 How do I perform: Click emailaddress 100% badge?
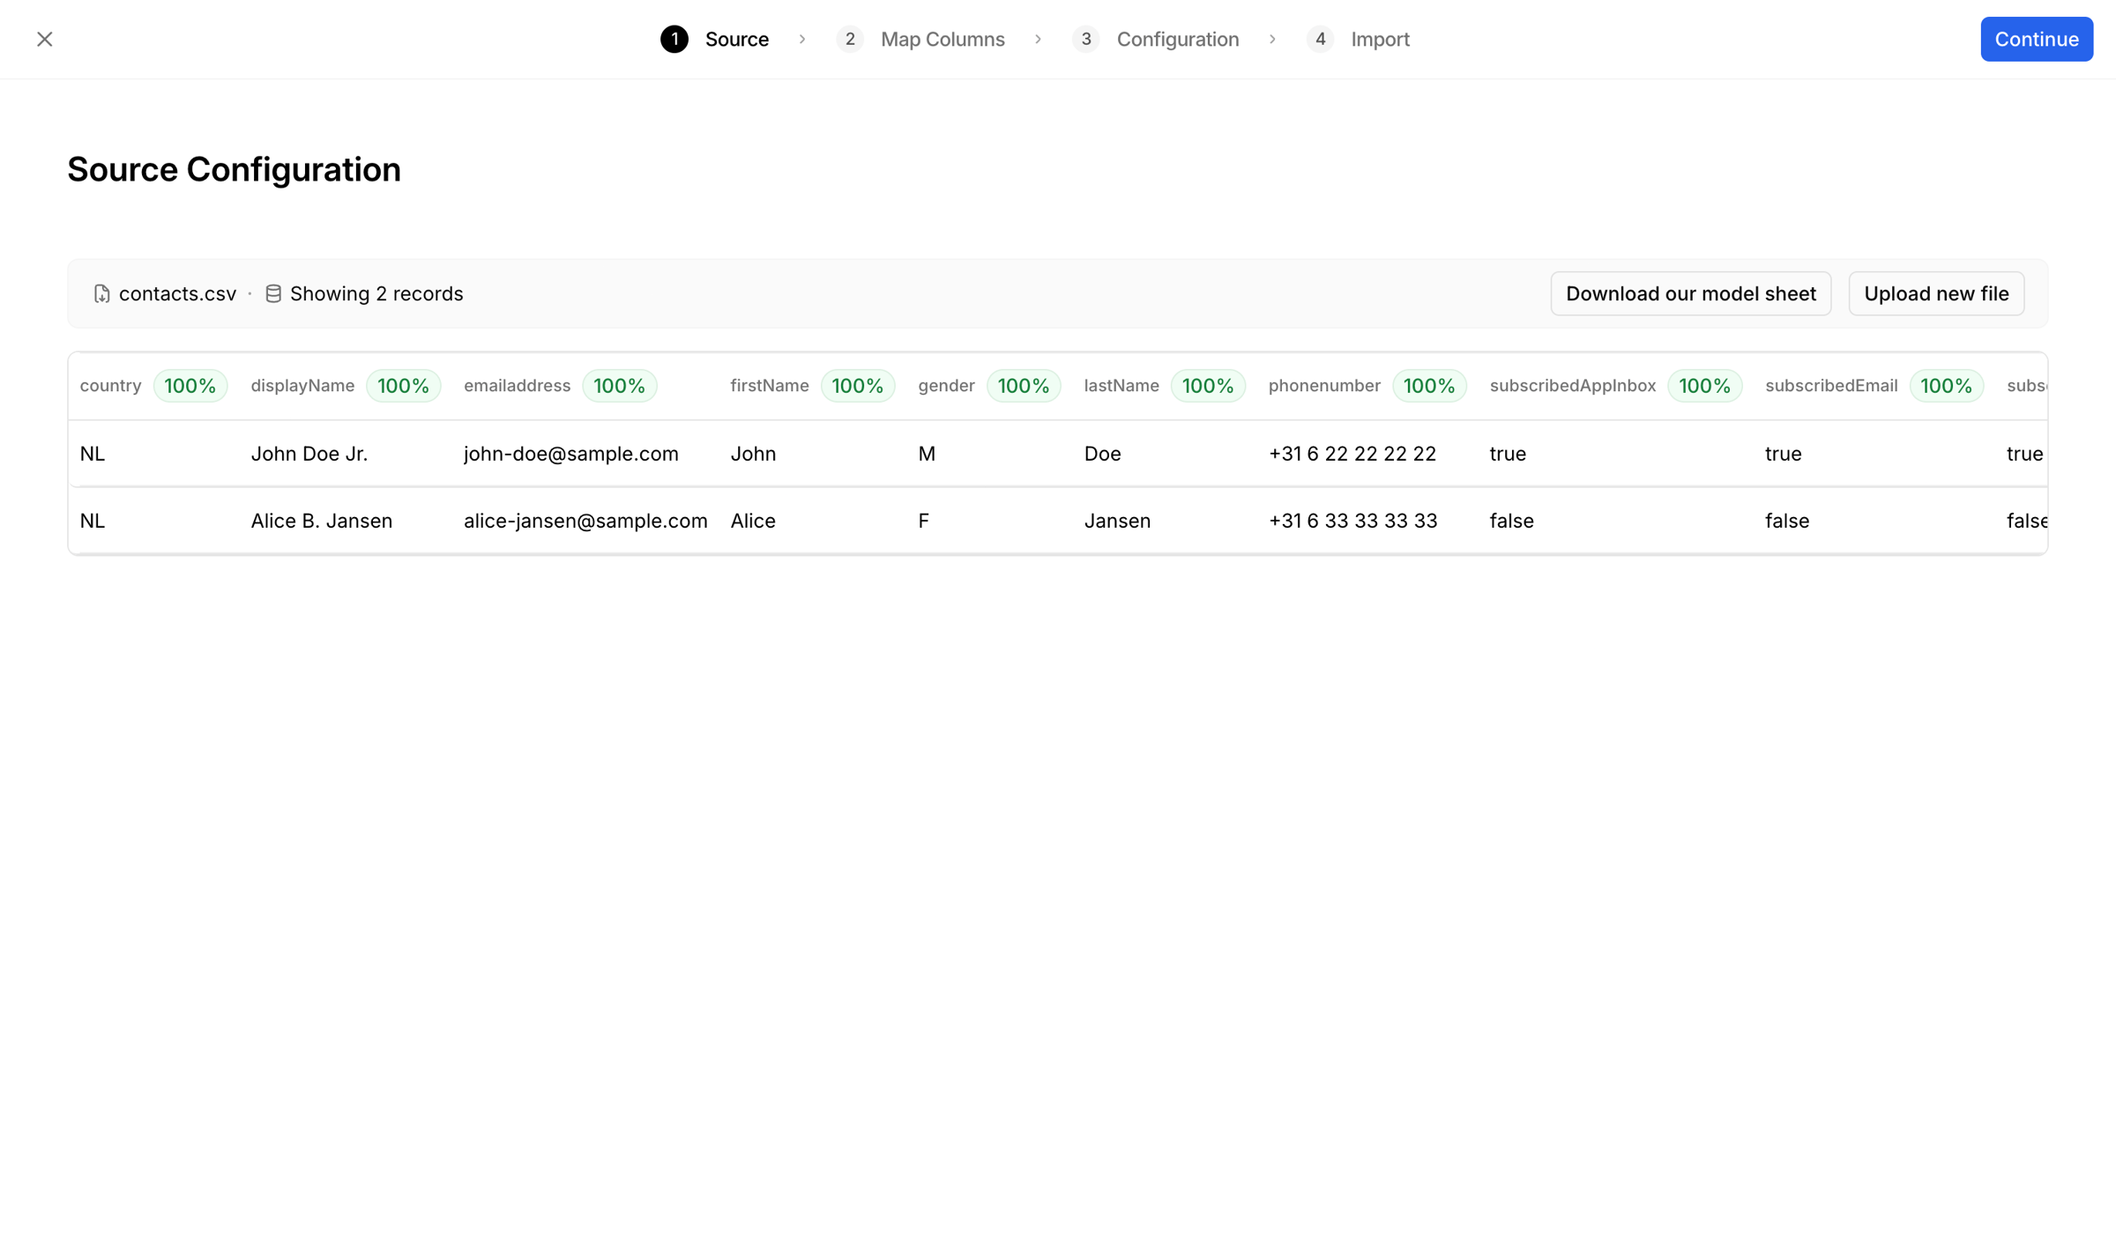click(x=619, y=386)
